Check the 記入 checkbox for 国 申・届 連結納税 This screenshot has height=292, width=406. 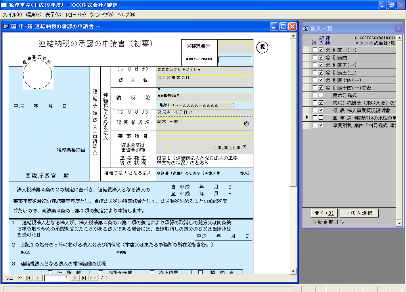tap(321, 117)
